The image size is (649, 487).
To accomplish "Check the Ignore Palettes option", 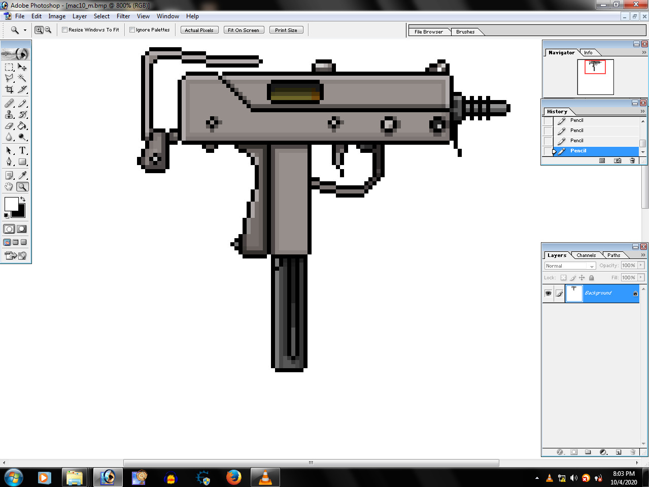I will pyautogui.click(x=131, y=29).
